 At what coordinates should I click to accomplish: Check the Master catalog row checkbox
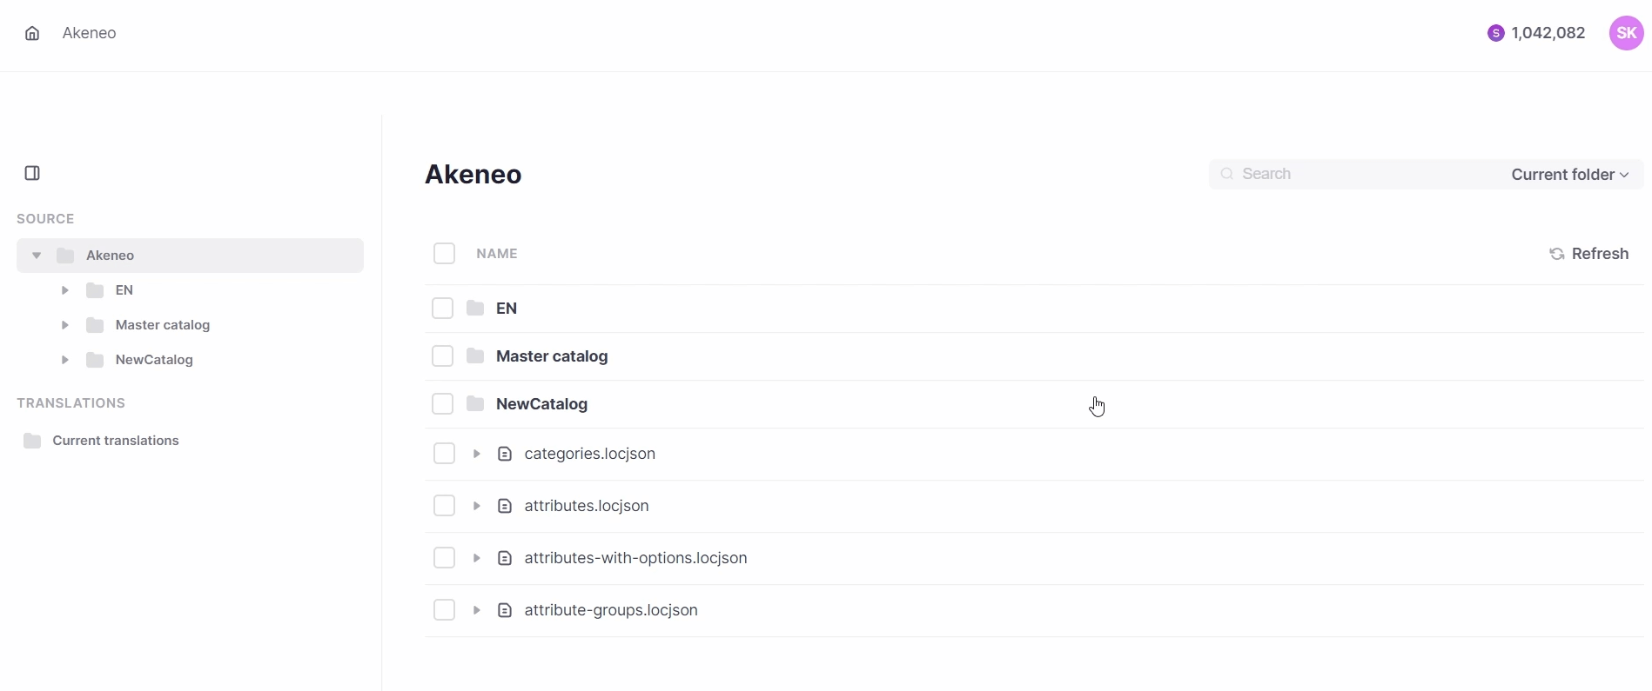click(442, 355)
